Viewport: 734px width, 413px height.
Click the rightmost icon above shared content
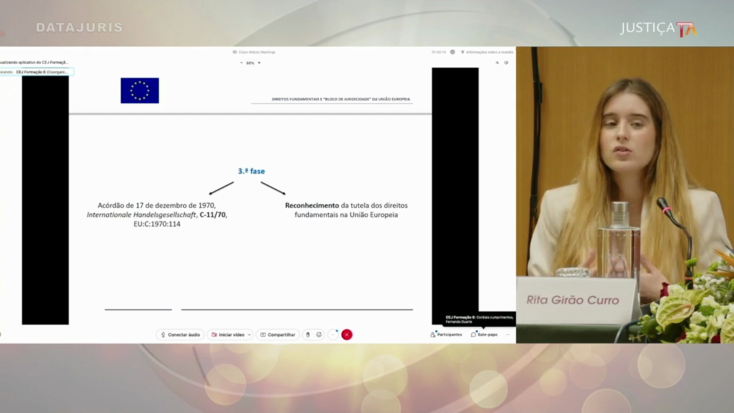coord(506,63)
